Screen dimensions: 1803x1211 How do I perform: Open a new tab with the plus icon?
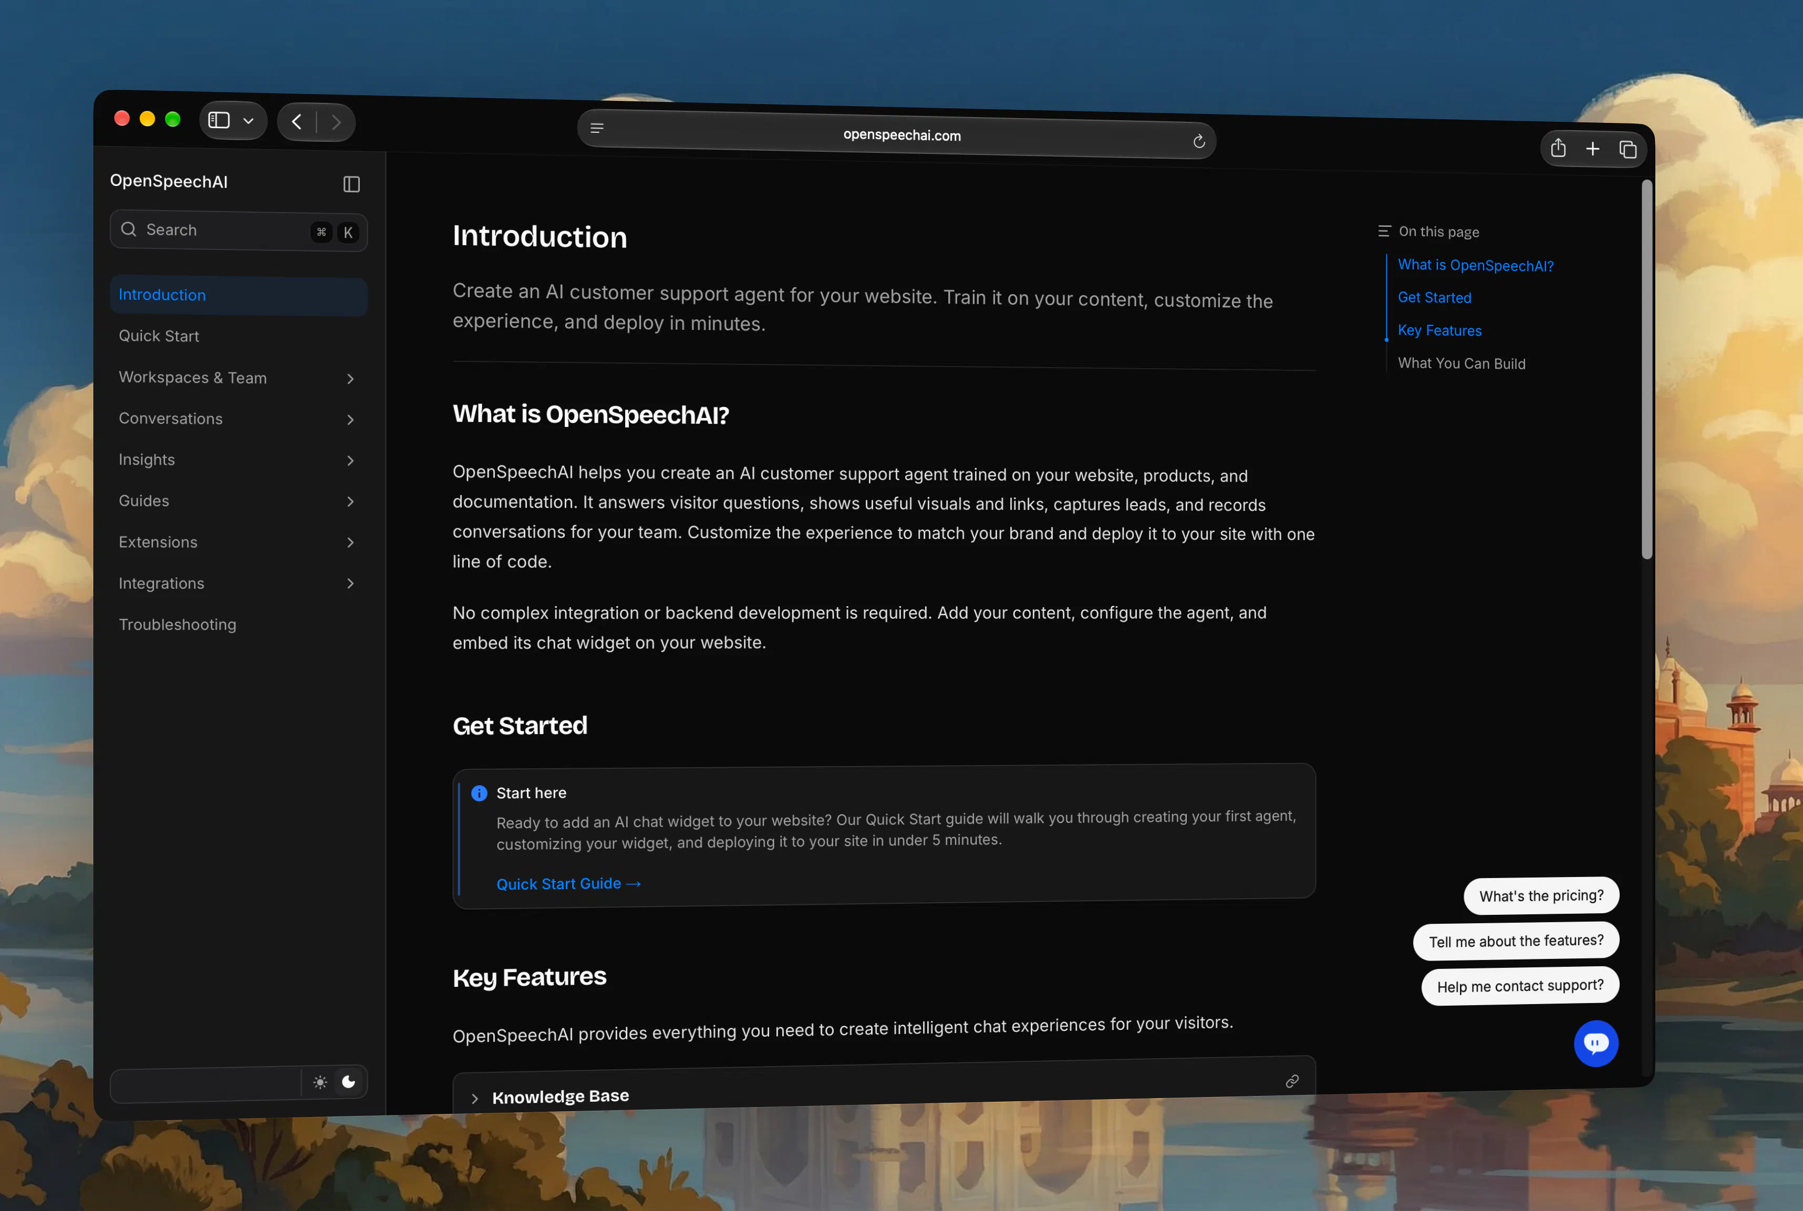pyautogui.click(x=1593, y=148)
